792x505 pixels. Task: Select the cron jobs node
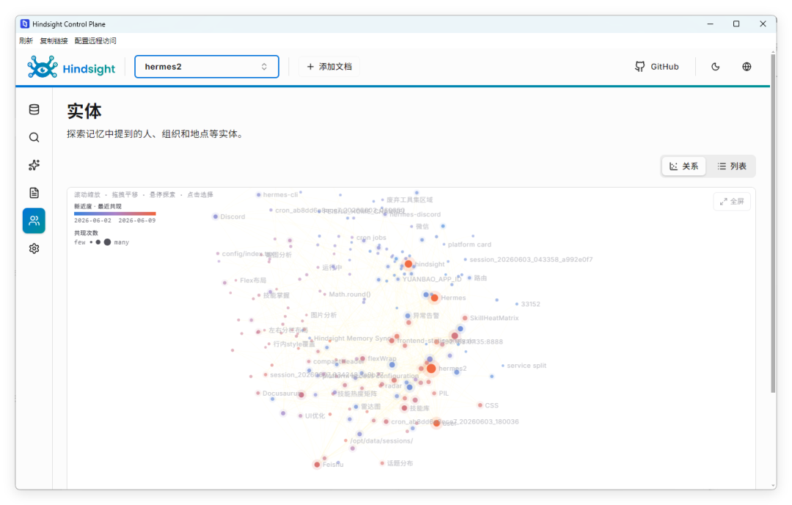coord(352,237)
